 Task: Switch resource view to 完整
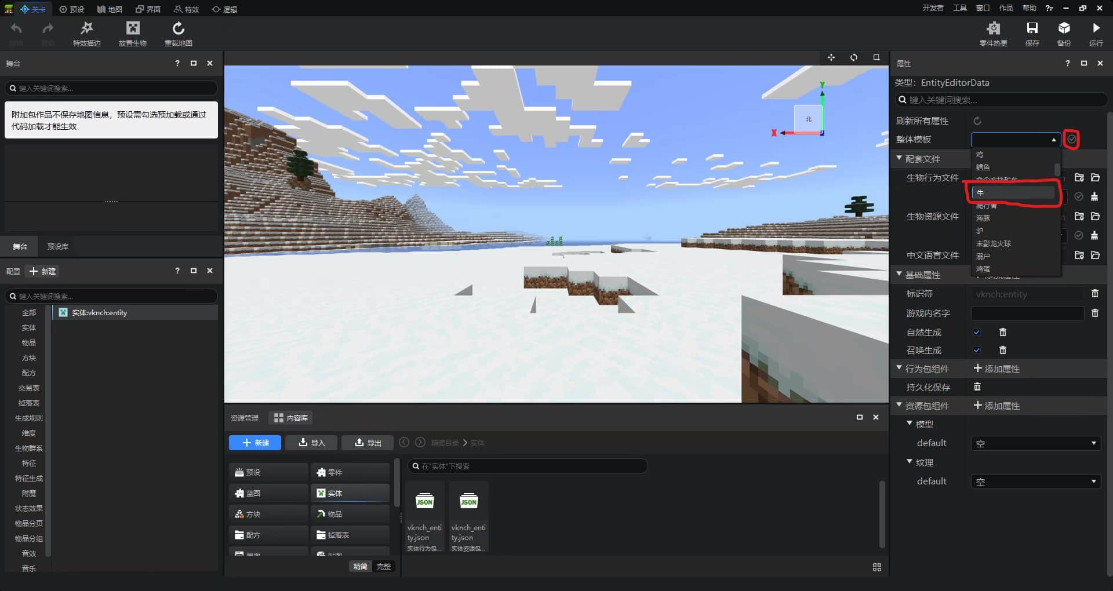pos(383,566)
